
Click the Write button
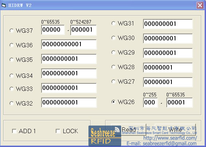coord(175,130)
